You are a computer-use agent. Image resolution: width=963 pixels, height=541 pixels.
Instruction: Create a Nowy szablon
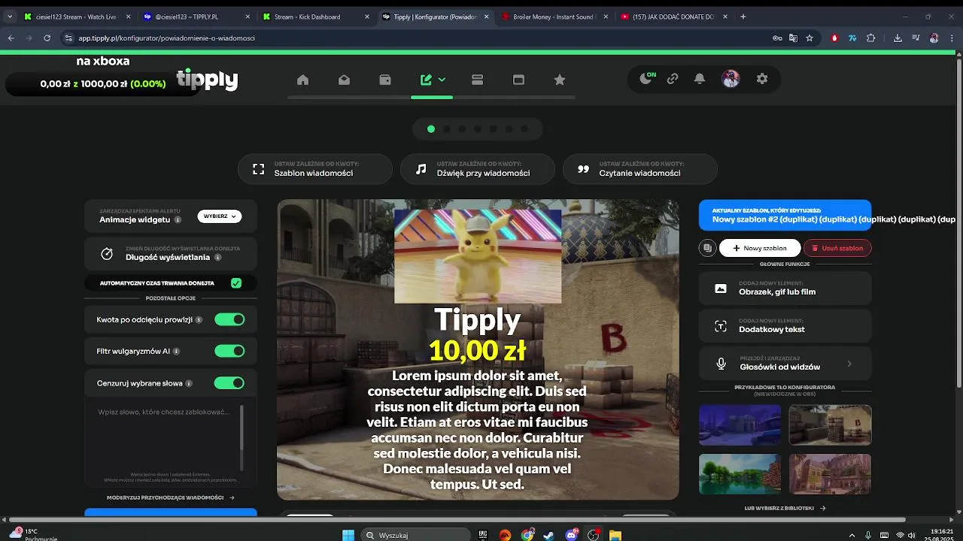click(x=760, y=248)
